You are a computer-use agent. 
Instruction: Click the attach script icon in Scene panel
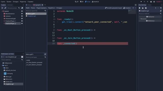point(22,8)
